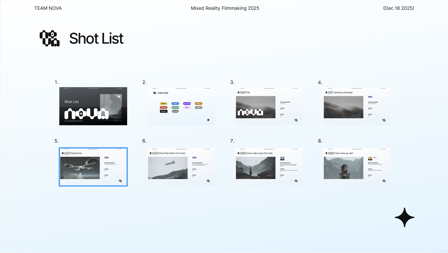
Task: Open the Color Code slide thumbnail
Action: 181,106
